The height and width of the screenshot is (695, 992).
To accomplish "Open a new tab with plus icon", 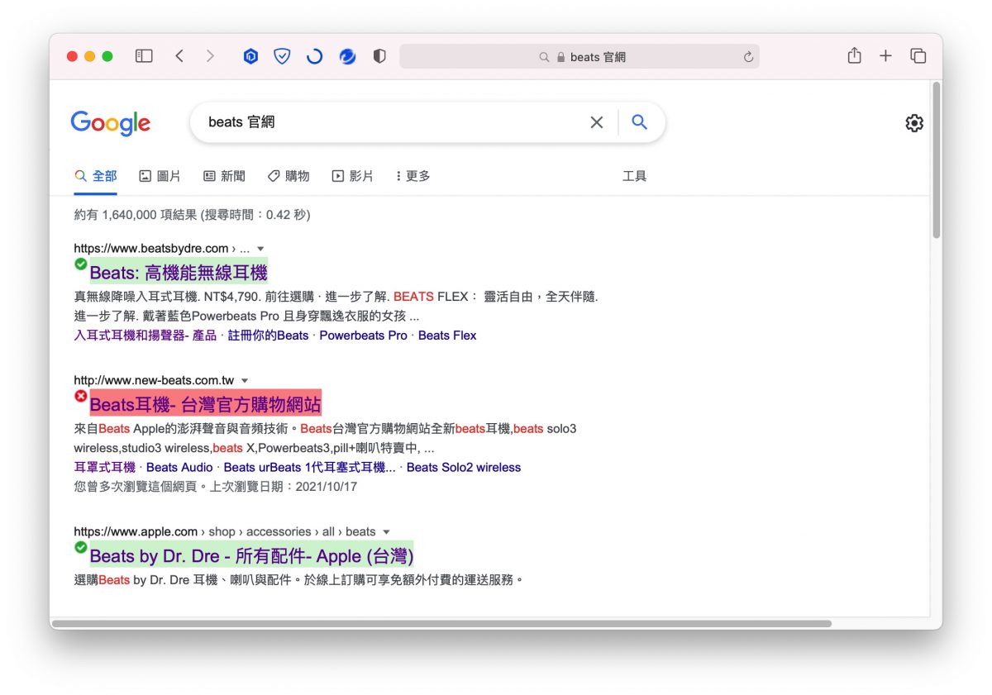I will click(885, 56).
